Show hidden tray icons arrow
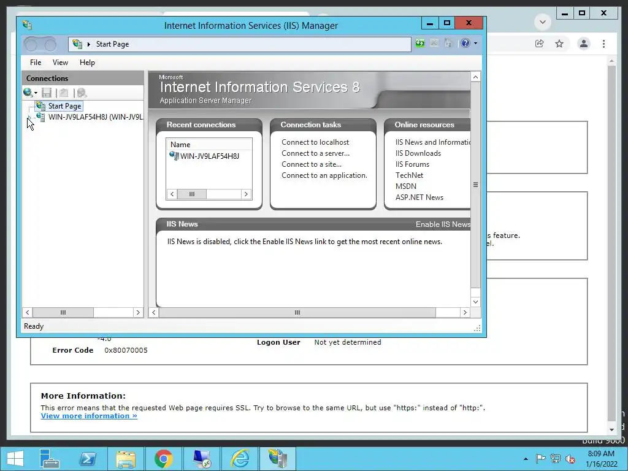628x471 pixels. pyautogui.click(x=526, y=459)
